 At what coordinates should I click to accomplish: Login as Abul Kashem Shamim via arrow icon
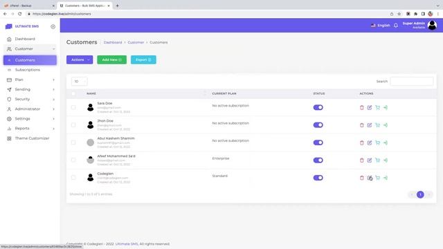(386, 142)
